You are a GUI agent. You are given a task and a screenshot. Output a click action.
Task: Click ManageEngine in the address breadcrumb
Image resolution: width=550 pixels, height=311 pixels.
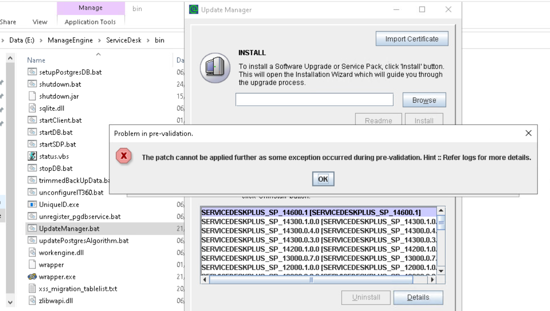click(70, 40)
